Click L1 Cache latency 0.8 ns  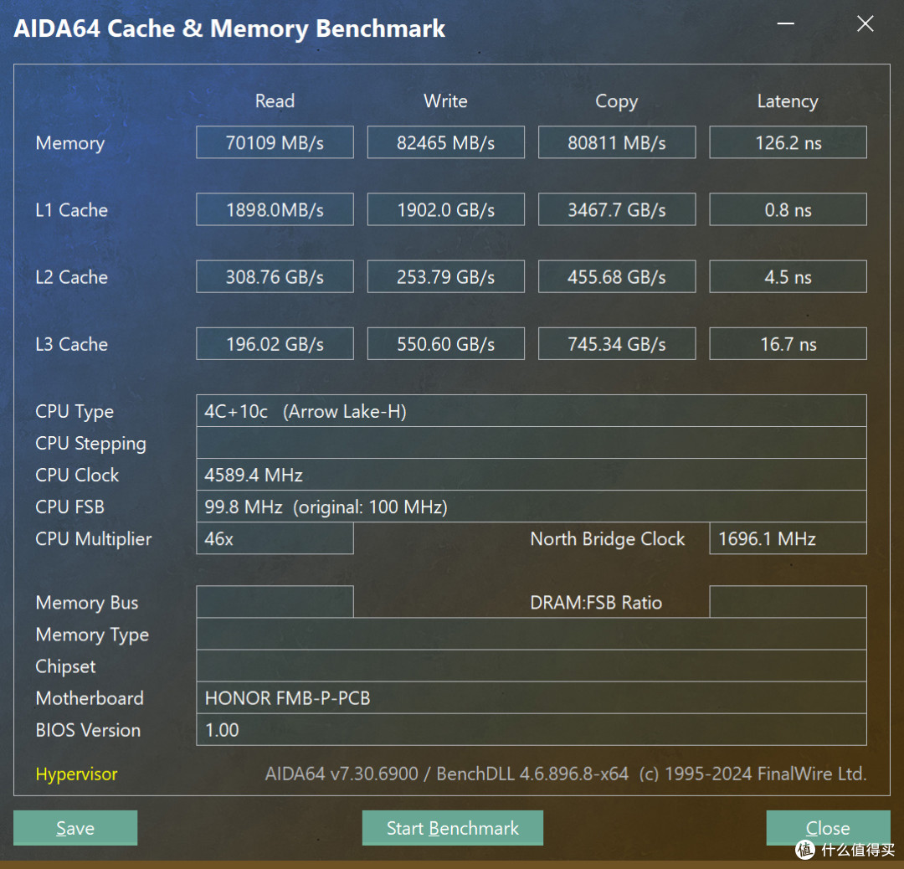(788, 209)
